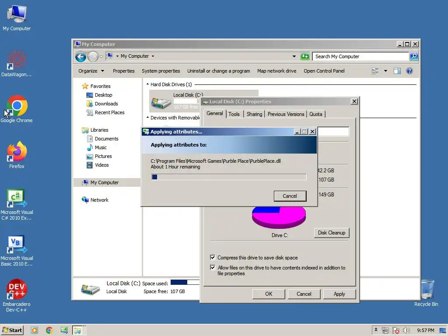Open the Organize dropdown menu
The image size is (448, 336).
[91, 71]
